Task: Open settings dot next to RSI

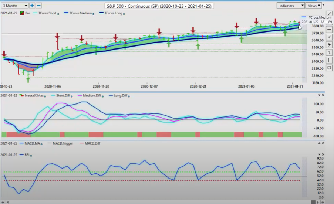Action: coord(31,156)
